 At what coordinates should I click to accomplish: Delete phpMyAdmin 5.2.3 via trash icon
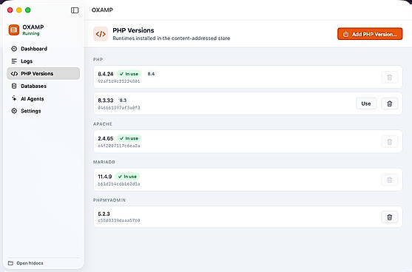coord(389,217)
